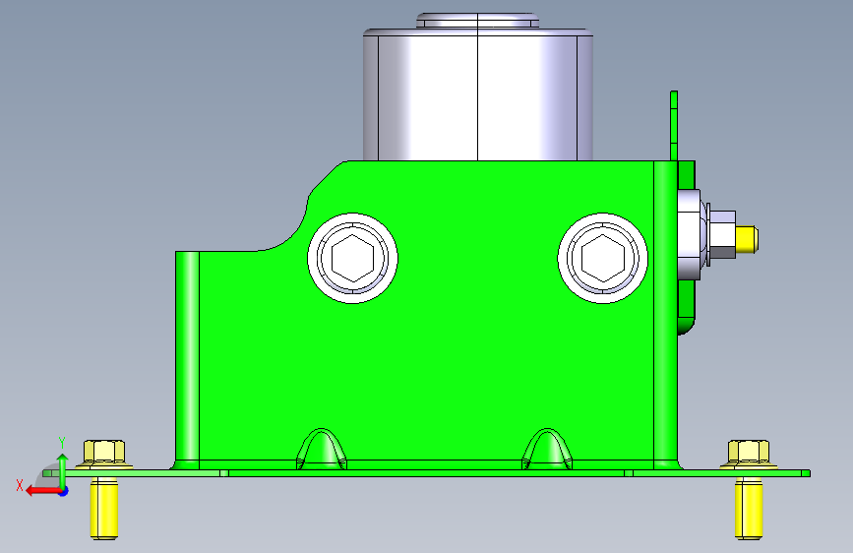853x553 pixels.
Task: Click the left hex socket bolt head
Action: pos(352,258)
